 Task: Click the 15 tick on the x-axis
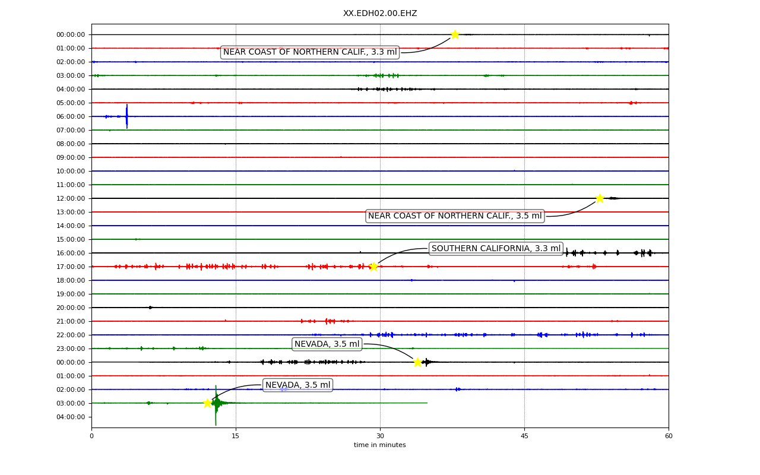(x=236, y=436)
